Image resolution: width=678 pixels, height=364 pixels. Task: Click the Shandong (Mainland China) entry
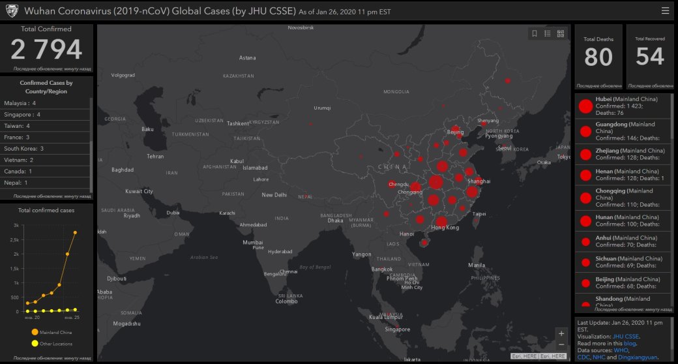[x=623, y=301]
